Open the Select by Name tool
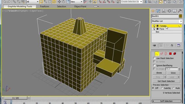Viewport: 185px width, 104px height. pos(46,2)
